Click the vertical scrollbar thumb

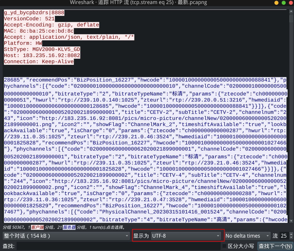click(x=291, y=19)
